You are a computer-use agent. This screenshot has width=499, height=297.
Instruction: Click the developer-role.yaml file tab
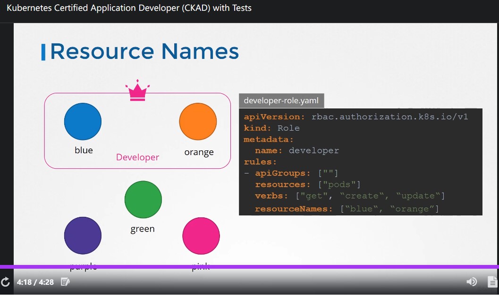pos(281,101)
